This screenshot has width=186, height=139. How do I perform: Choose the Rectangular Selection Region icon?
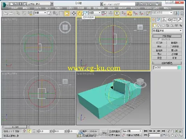click(61, 13)
